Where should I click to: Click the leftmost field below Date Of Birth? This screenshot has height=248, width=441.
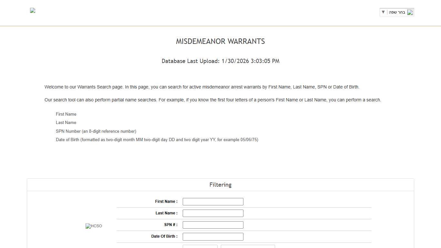(200, 247)
